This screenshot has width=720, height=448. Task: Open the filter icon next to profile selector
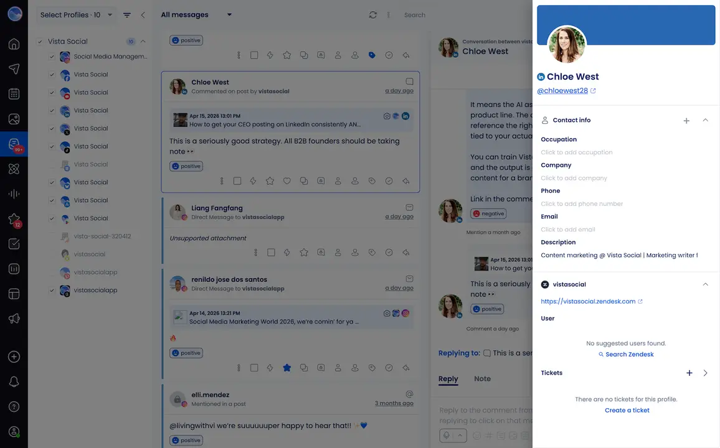[127, 14]
